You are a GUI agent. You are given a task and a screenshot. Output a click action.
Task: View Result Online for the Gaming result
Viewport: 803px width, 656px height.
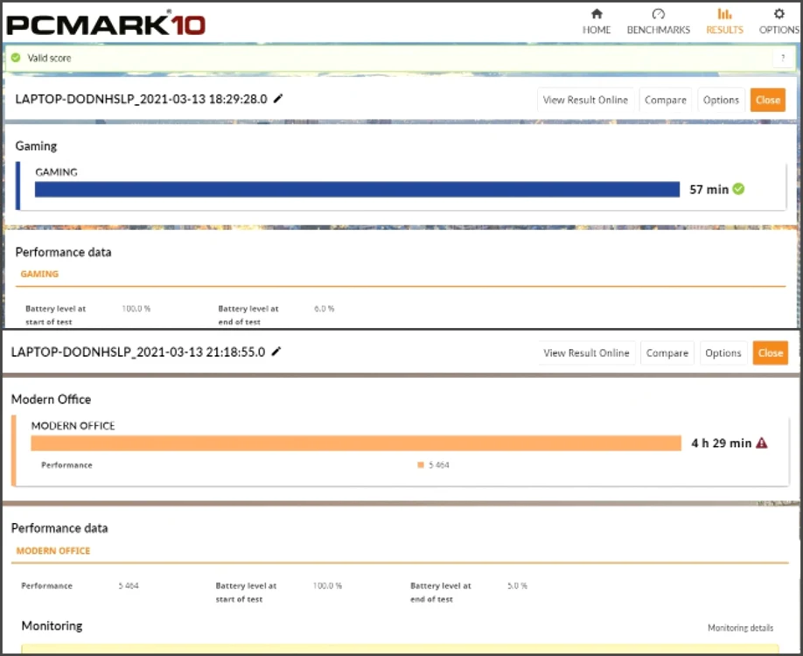(585, 100)
